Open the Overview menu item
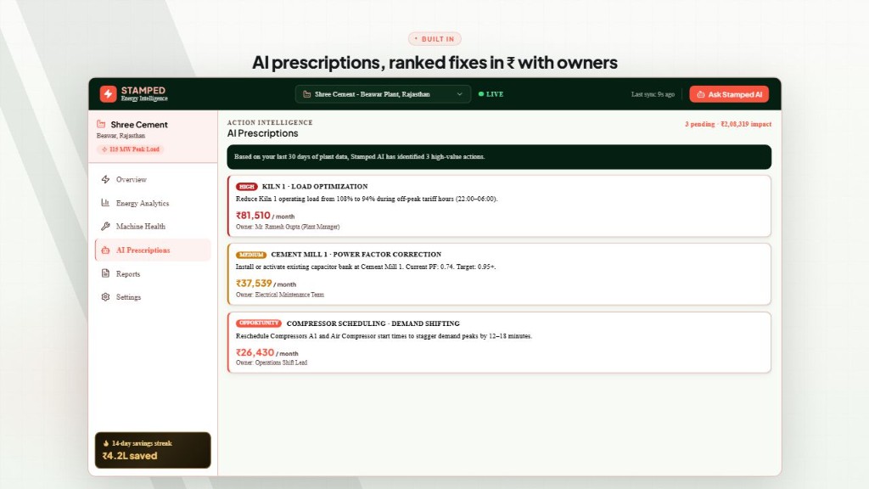The height and width of the screenshot is (489, 869). tap(153, 180)
